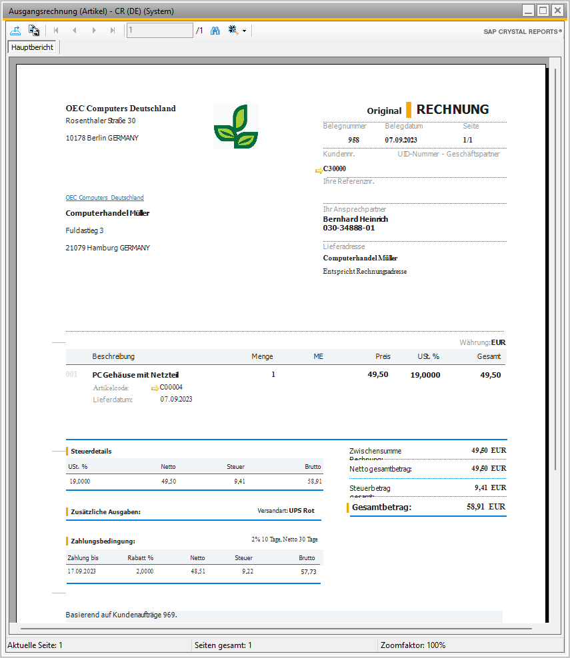Image resolution: width=570 pixels, height=658 pixels.
Task: Click yellow arrow next to C30000
Action: [x=319, y=170]
